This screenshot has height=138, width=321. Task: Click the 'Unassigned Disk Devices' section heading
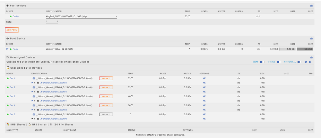(26, 68)
